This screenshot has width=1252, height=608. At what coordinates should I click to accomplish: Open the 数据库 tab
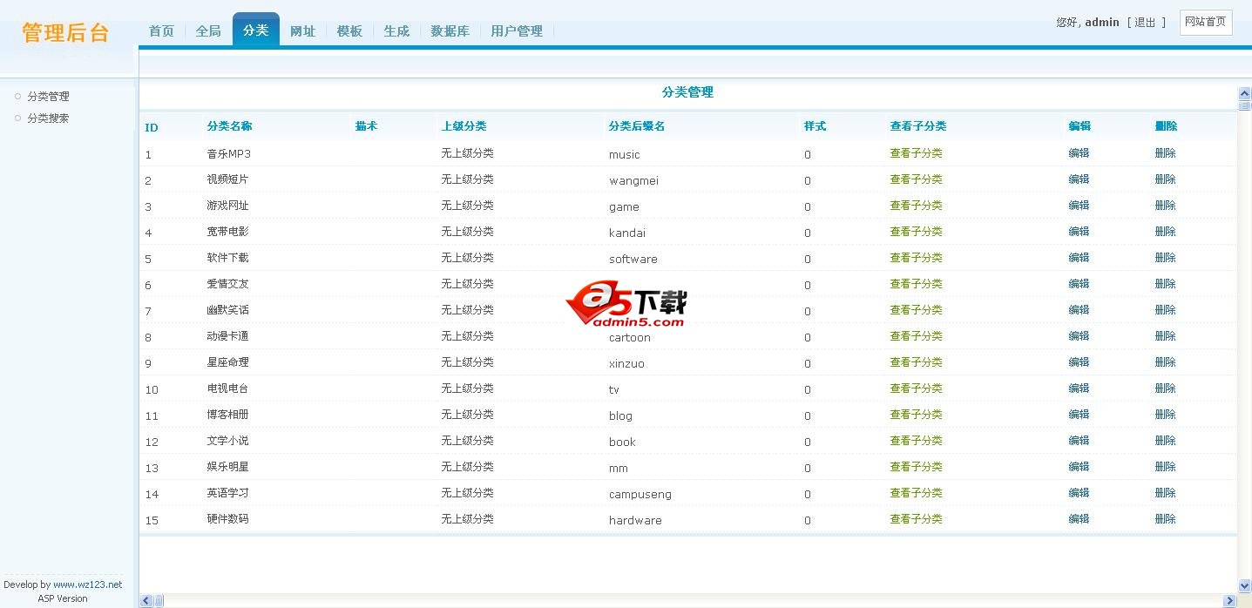coord(450,30)
